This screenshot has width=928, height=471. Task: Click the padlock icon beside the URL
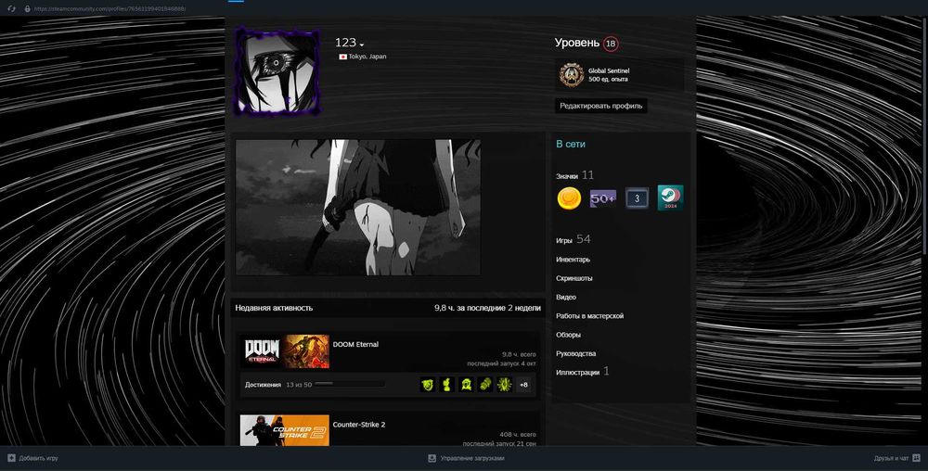pyautogui.click(x=27, y=9)
